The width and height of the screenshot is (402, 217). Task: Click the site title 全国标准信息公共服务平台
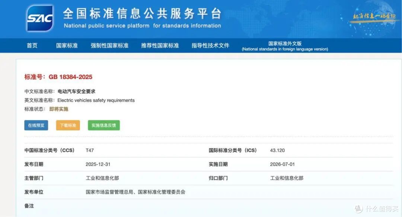click(x=142, y=14)
